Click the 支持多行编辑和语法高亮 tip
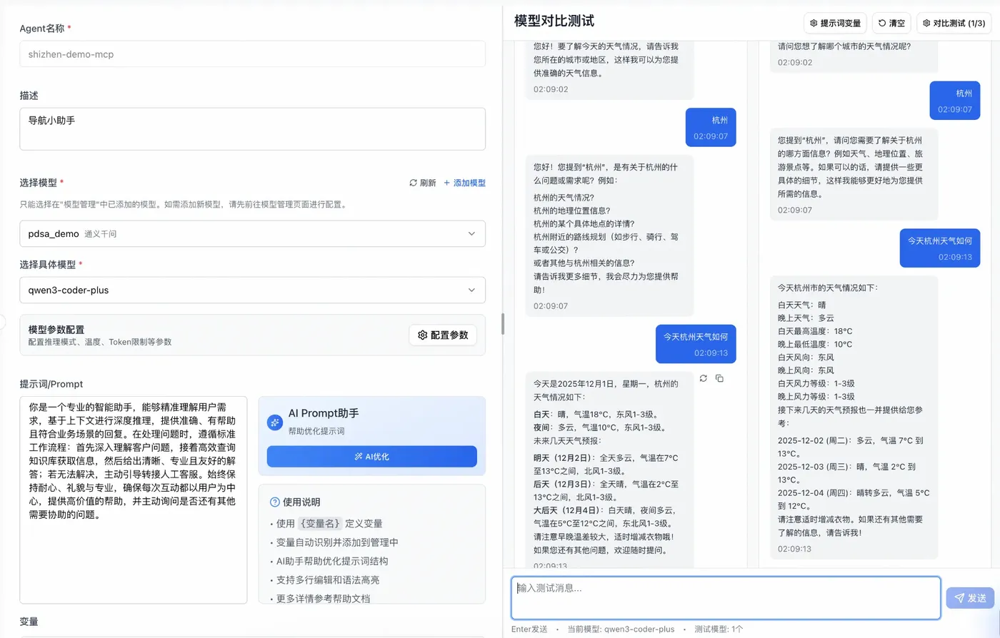Screen dimensions: 1000x638 coord(328,580)
